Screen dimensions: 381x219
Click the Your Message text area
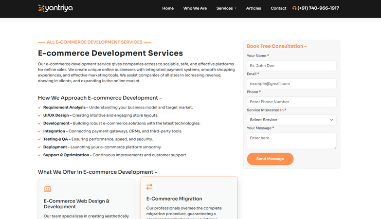point(291,141)
